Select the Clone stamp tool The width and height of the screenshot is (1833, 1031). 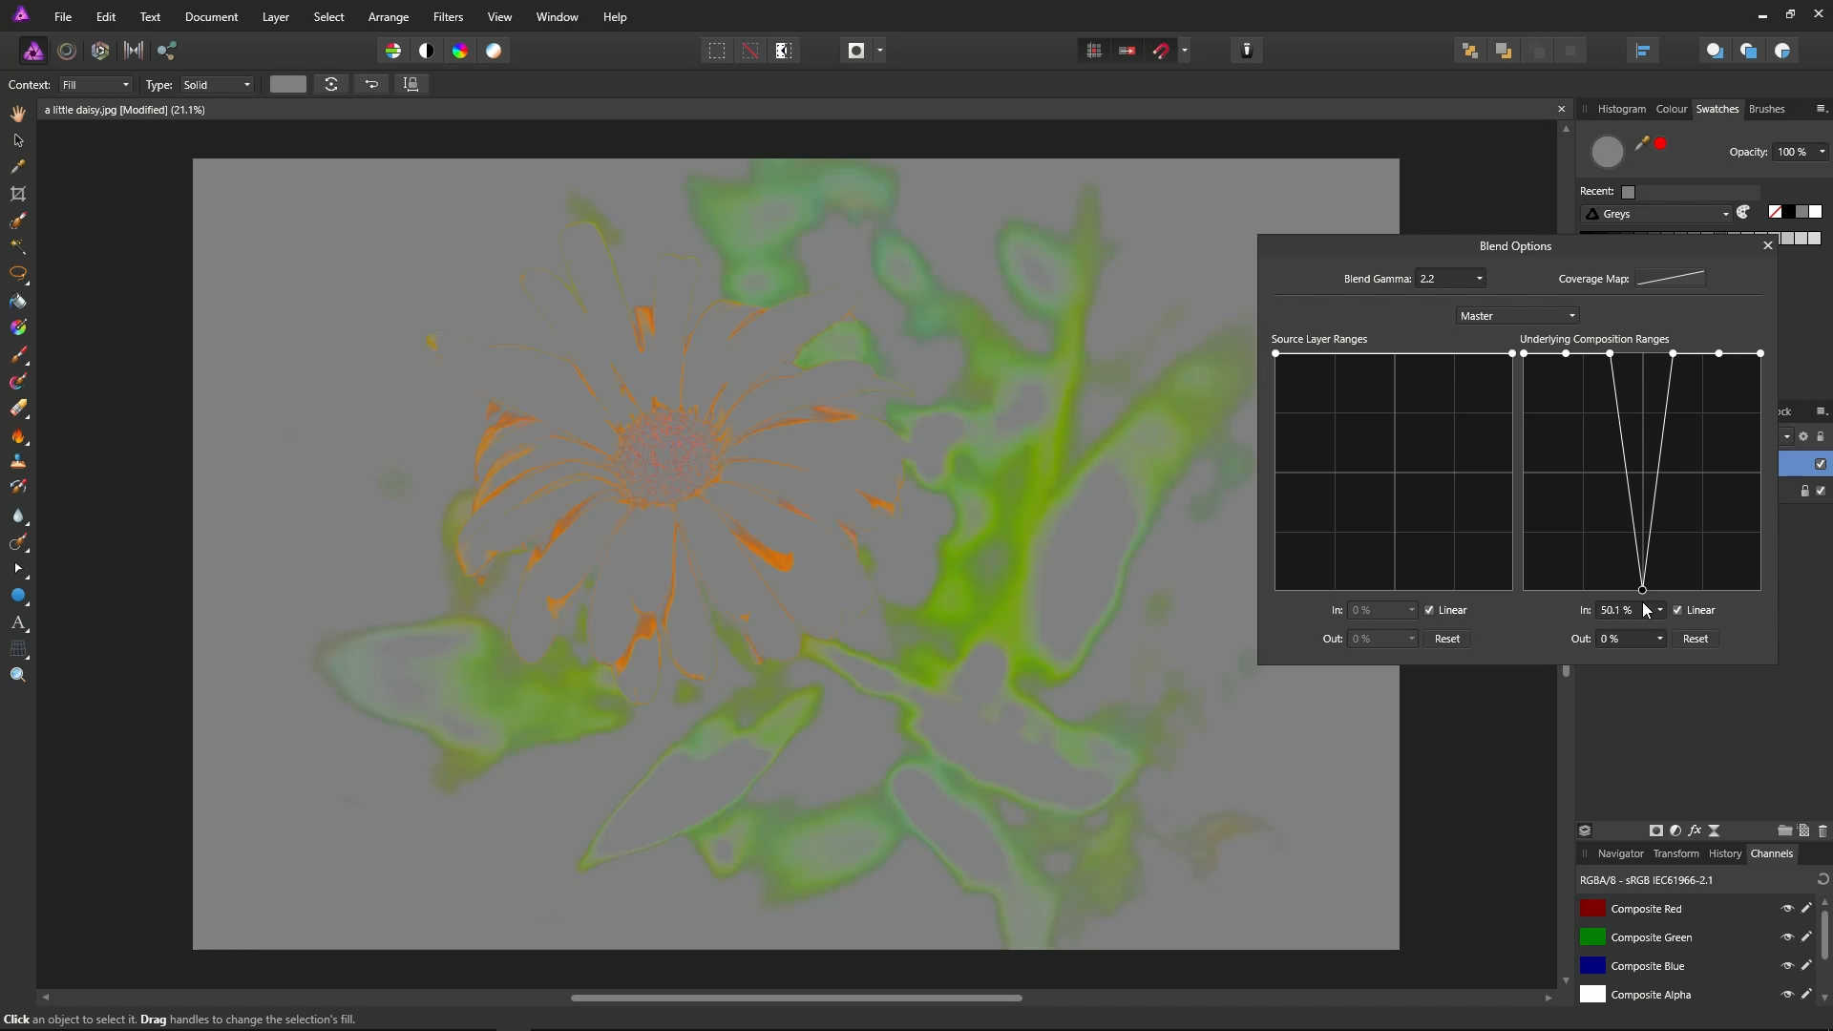coord(18,461)
